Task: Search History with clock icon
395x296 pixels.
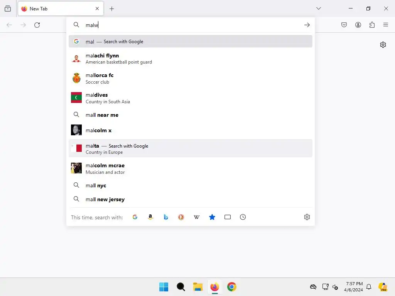Action: [x=243, y=217]
